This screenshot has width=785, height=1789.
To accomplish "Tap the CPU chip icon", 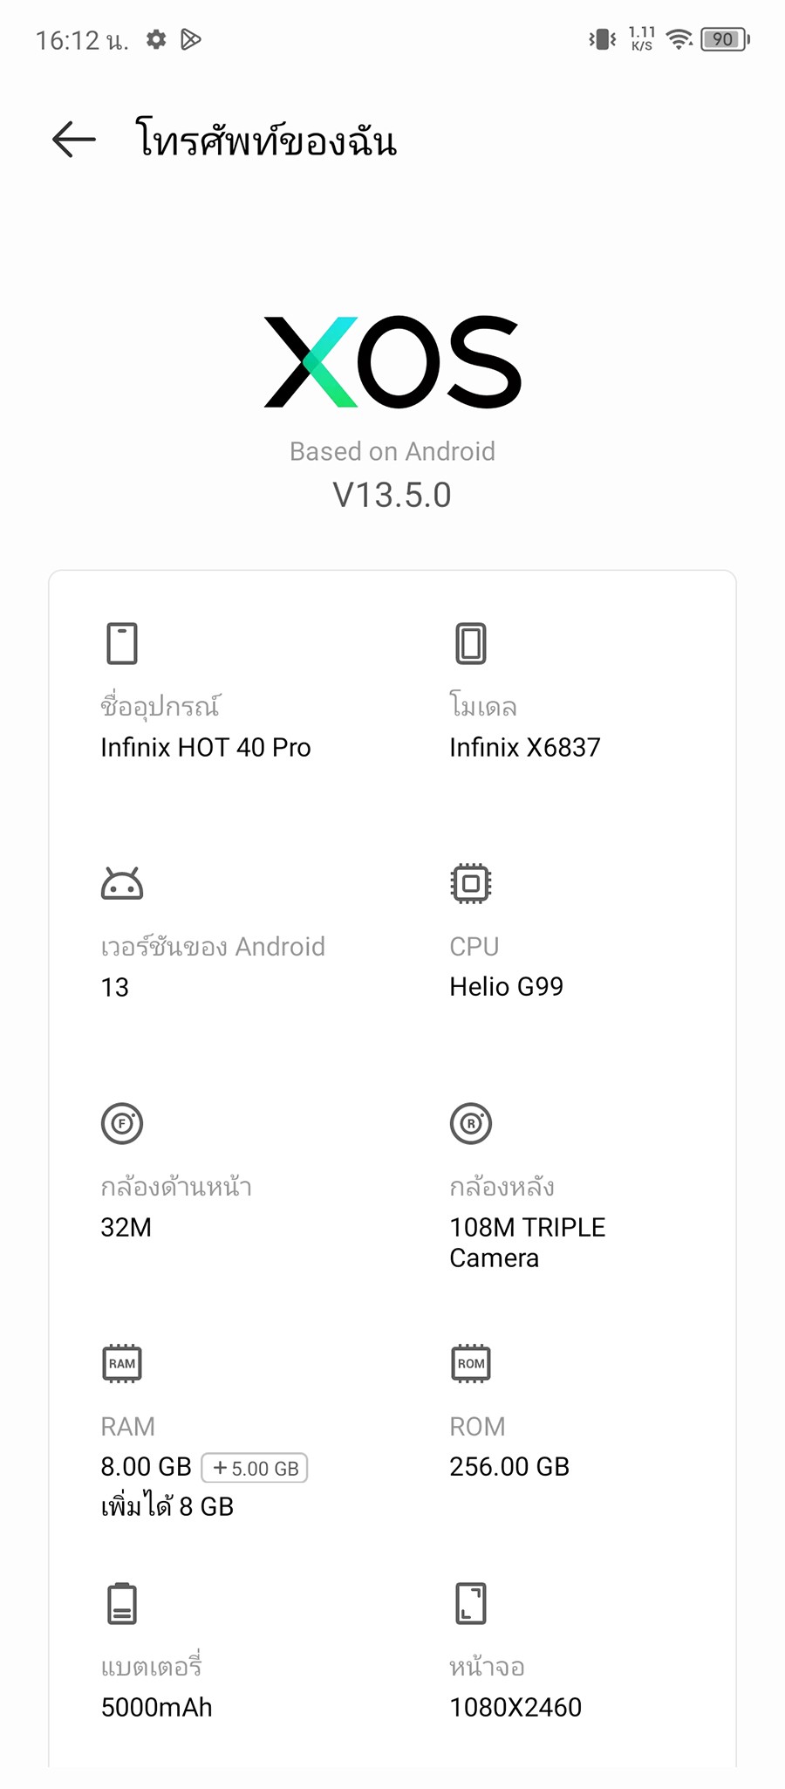I will point(471,883).
